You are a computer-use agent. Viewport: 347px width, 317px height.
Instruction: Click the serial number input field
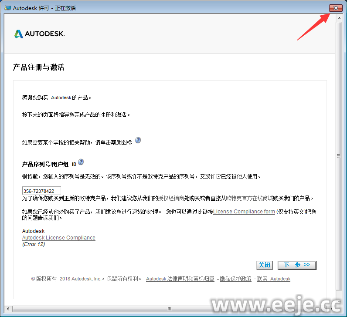click(x=41, y=191)
